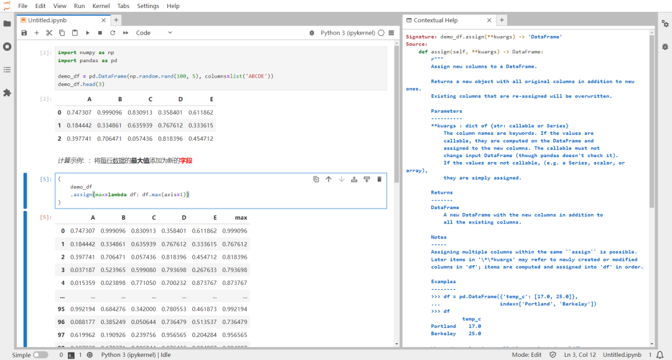This screenshot has height=360, width=672.
Task: Open the File menu
Action: coord(23,6)
